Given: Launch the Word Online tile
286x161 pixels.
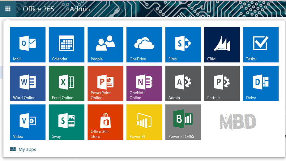Looking at the screenshot, I should click(28, 83).
